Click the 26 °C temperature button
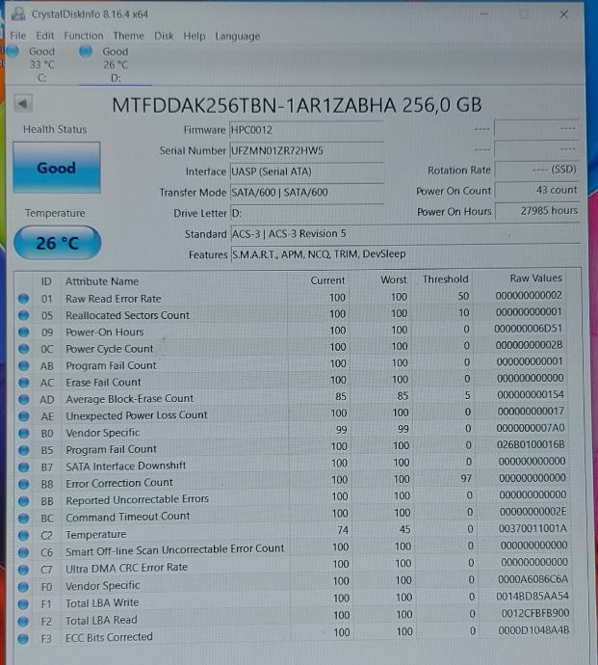 click(x=57, y=243)
